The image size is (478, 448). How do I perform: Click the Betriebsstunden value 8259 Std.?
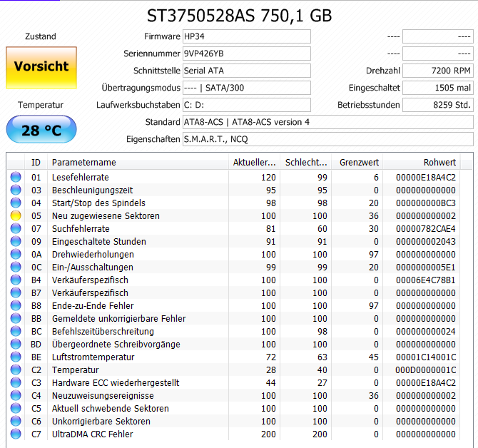coord(438,105)
